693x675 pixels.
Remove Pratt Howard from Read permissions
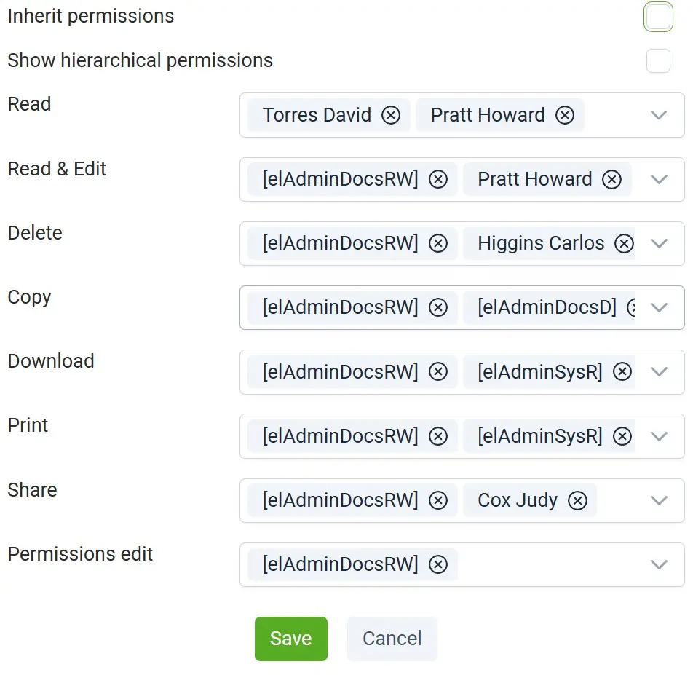pos(565,115)
